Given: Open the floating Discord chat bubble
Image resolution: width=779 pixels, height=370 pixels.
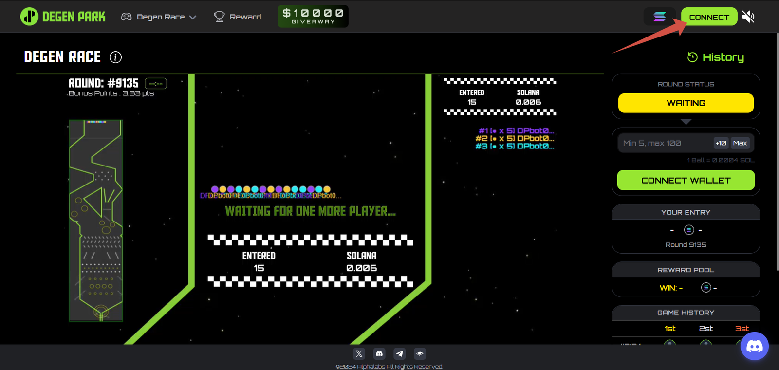Looking at the screenshot, I should click(x=754, y=346).
